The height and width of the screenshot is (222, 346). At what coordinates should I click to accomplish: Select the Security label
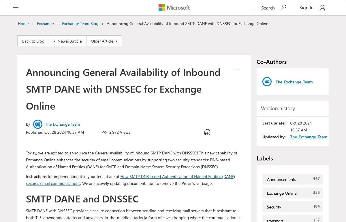293,207
